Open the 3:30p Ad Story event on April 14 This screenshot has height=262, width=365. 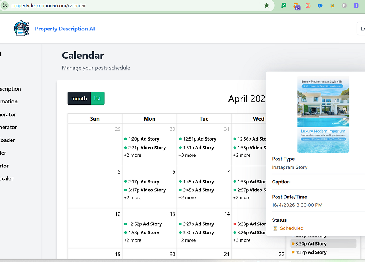196,233
